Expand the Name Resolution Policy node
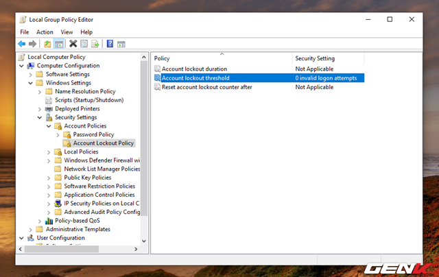Image resolution: width=439 pixels, height=277 pixels. click(40, 92)
